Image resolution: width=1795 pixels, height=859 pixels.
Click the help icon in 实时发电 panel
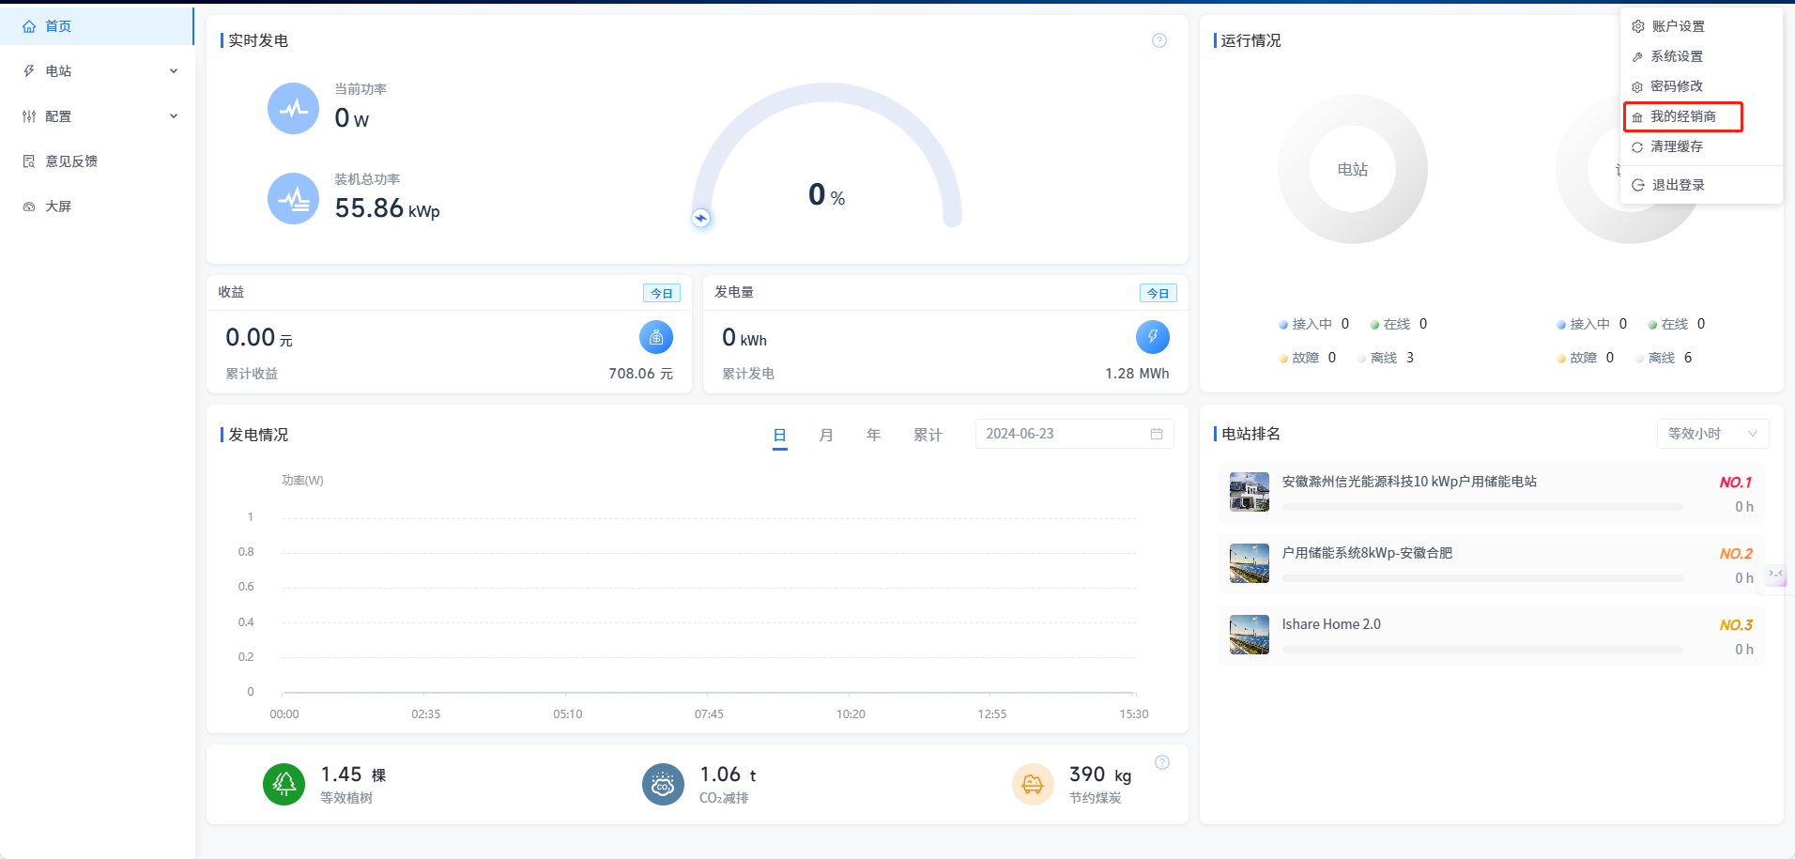[x=1159, y=40]
